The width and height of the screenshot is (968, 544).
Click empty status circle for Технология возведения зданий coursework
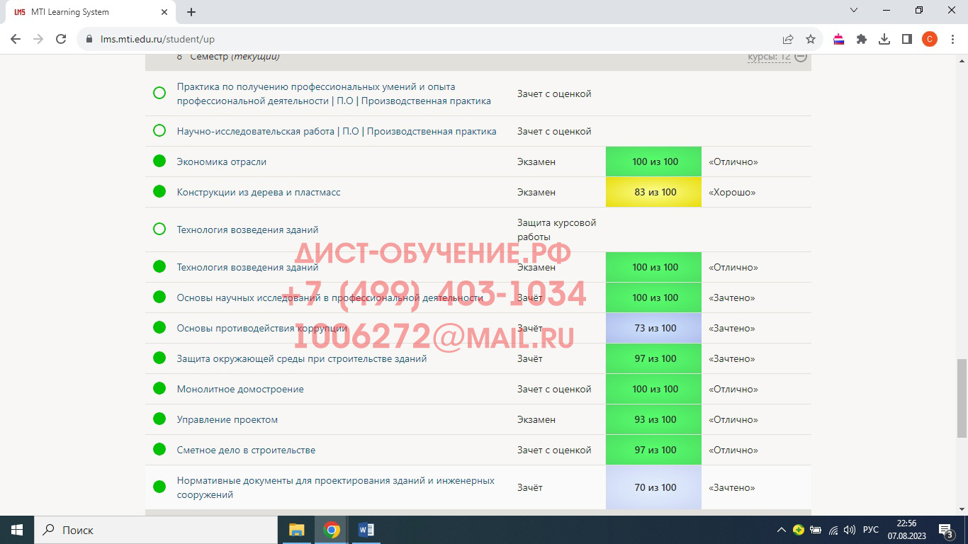click(159, 229)
